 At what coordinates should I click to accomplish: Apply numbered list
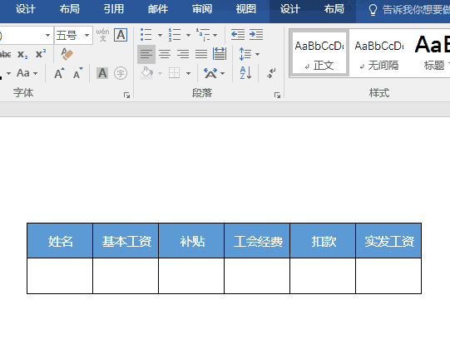click(175, 35)
